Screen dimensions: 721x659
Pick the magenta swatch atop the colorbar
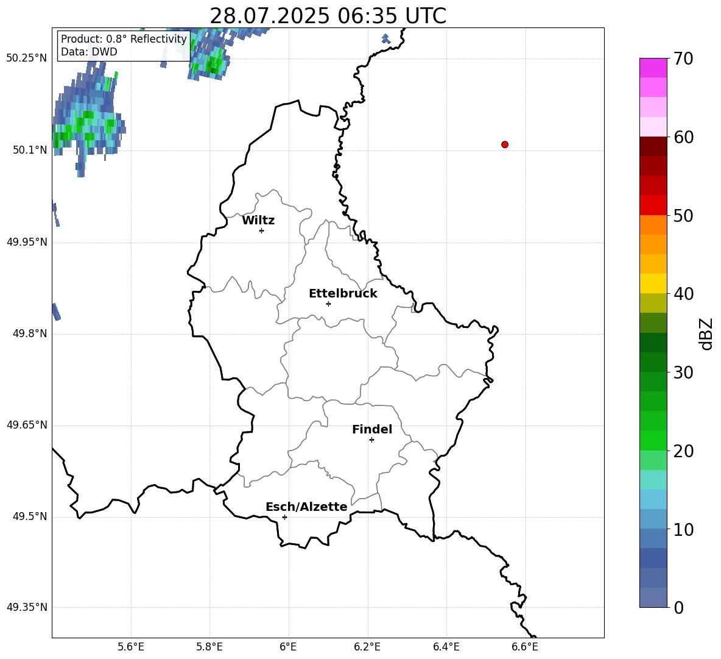(653, 68)
